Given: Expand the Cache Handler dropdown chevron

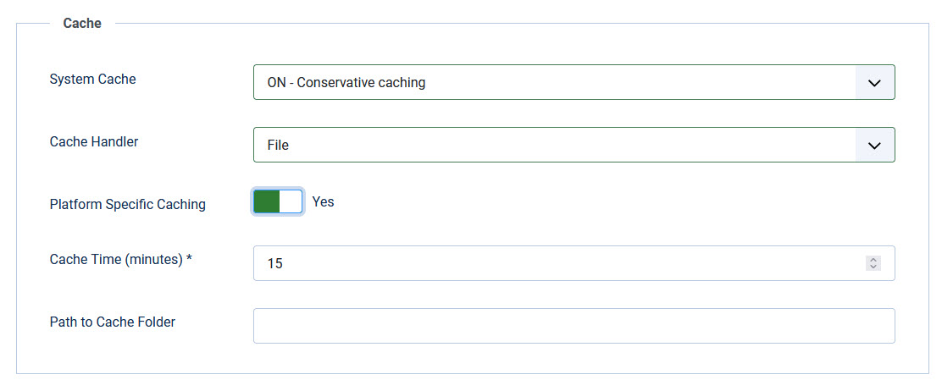Looking at the screenshot, I should click(x=874, y=145).
